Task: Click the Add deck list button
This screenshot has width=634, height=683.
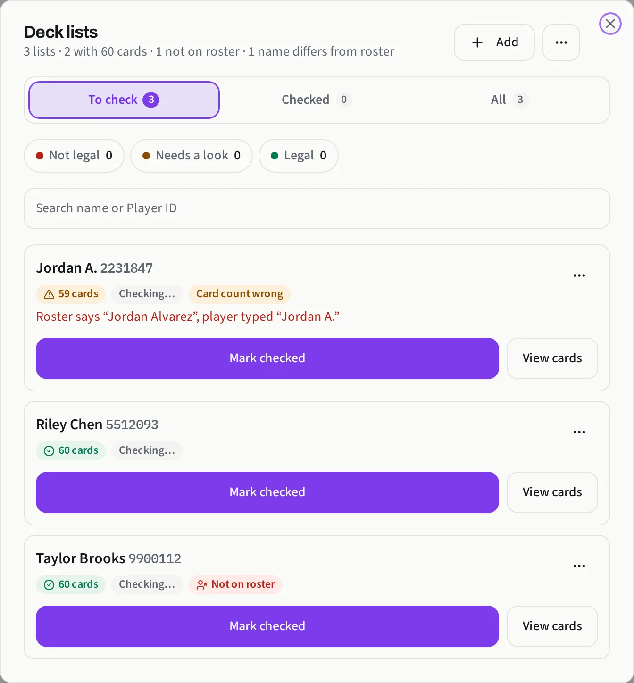Action: [x=494, y=42]
